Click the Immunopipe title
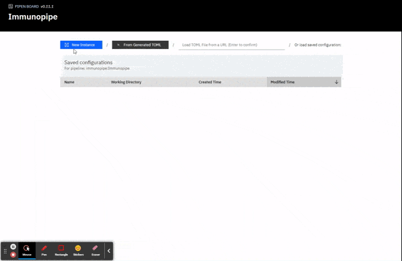The image size is (402, 261). (33, 17)
